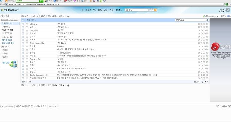This screenshot has height=122, width=231.
Task: Click 메일 in the Windows Live navigation
Action: [x=100, y=10]
